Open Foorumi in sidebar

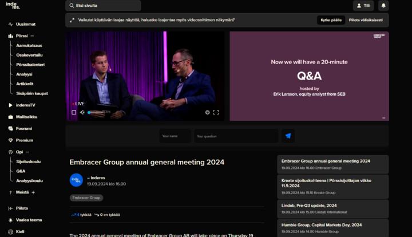point(24,128)
